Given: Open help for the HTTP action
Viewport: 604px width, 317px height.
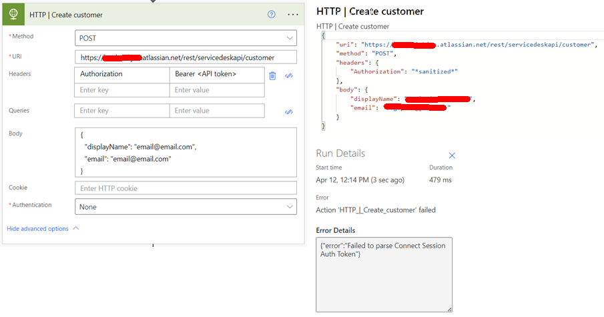Looking at the screenshot, I should (x=272, y=15).
